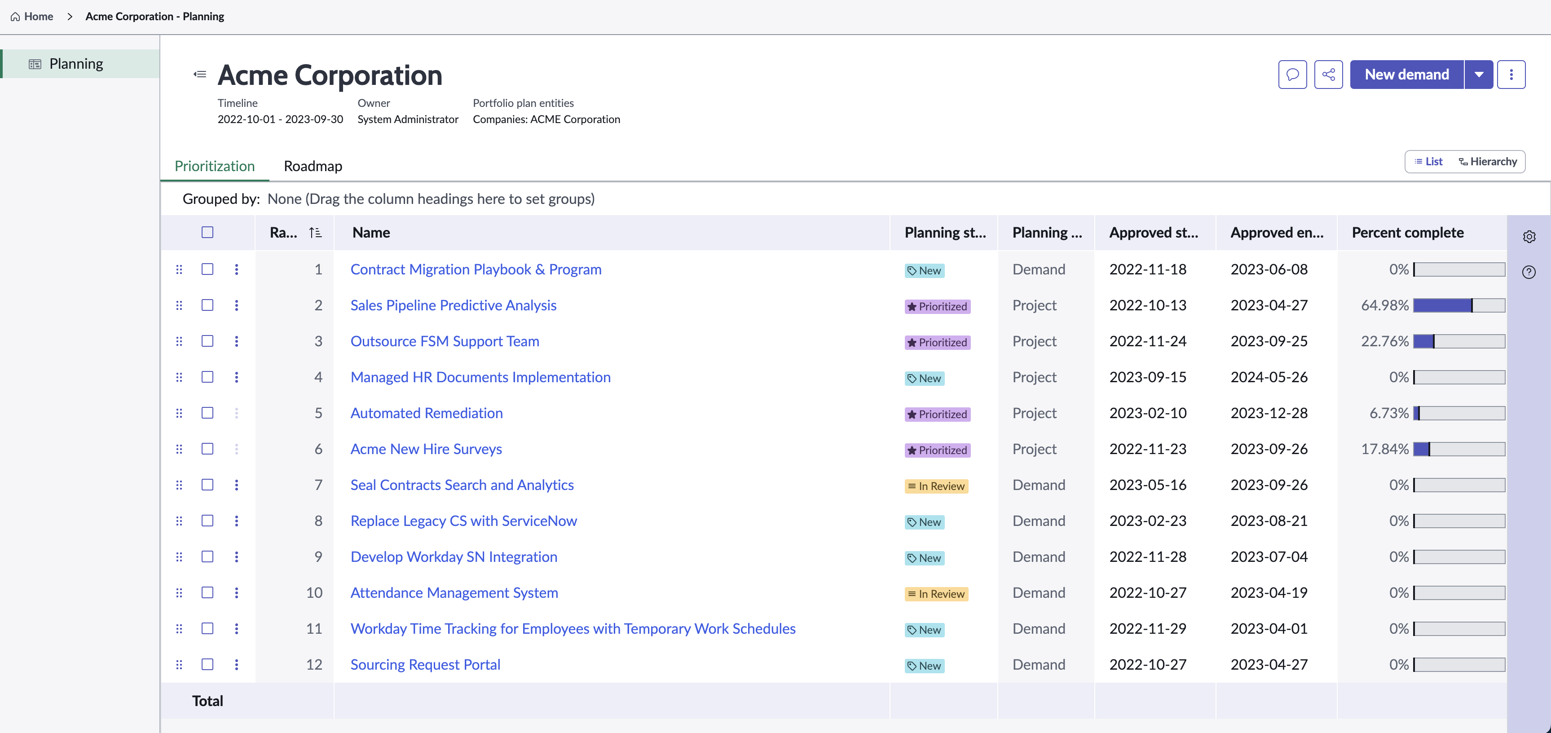The image size is (1551, 733).
Task: Expand the New demand dropdown arrow
Action: (1479, 75)
